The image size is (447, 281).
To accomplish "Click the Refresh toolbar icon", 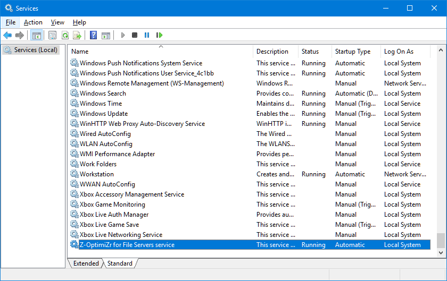I will pyautogui.click(x=65, y=35).
